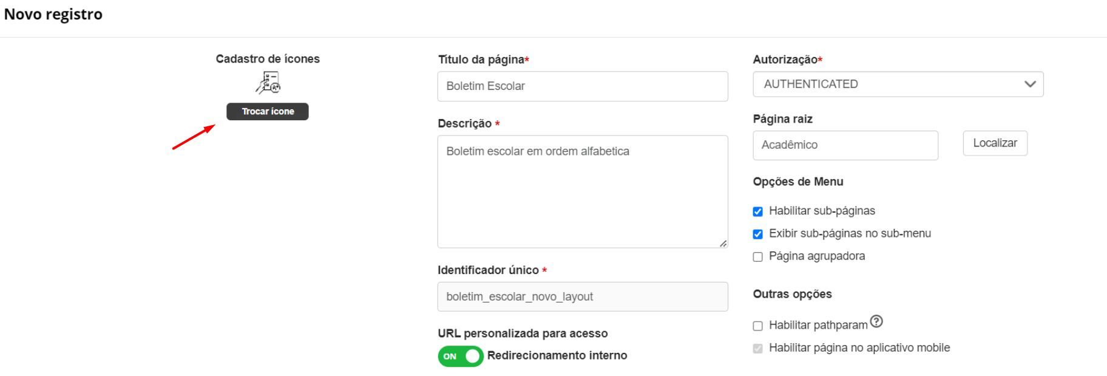
Task: Uncheck Exibir sub-páginas no sub-menu
Action: click(758, 234)
